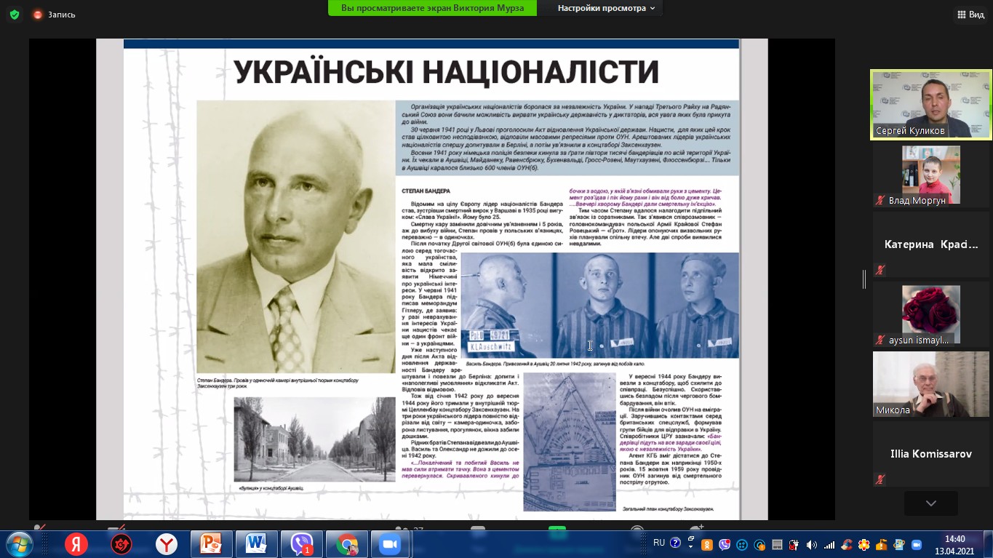This screenshot has height=558, width=993.
Task: Open the system volume speaker control
Action: (811, 544)
